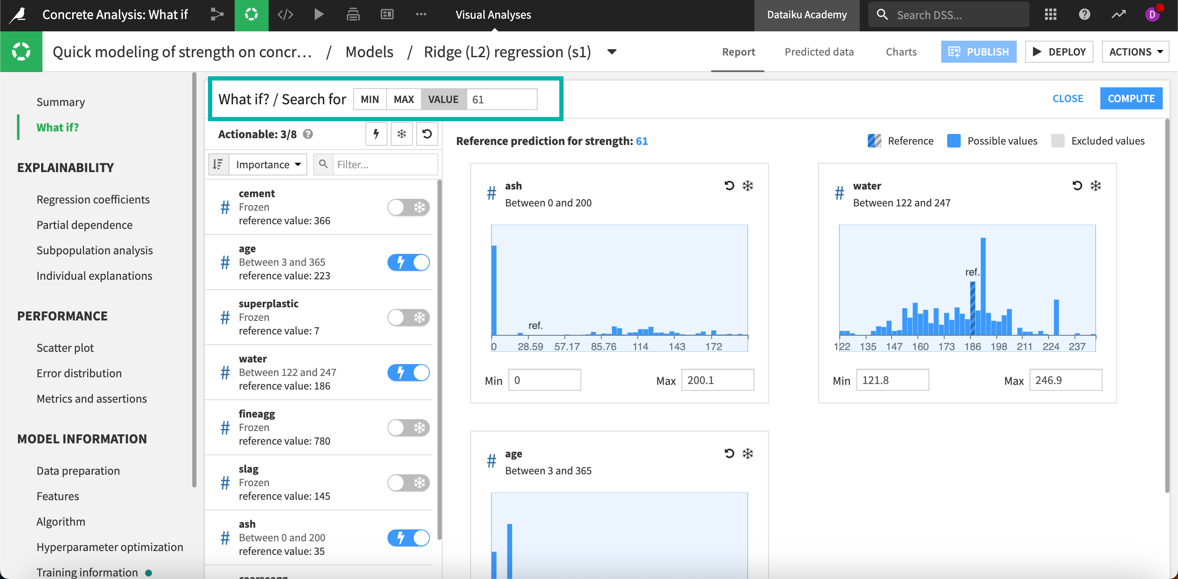Viewport: 1178px width, 579px height.
Task: Click the Flow icon in top bar
Action: click(217, 14)
